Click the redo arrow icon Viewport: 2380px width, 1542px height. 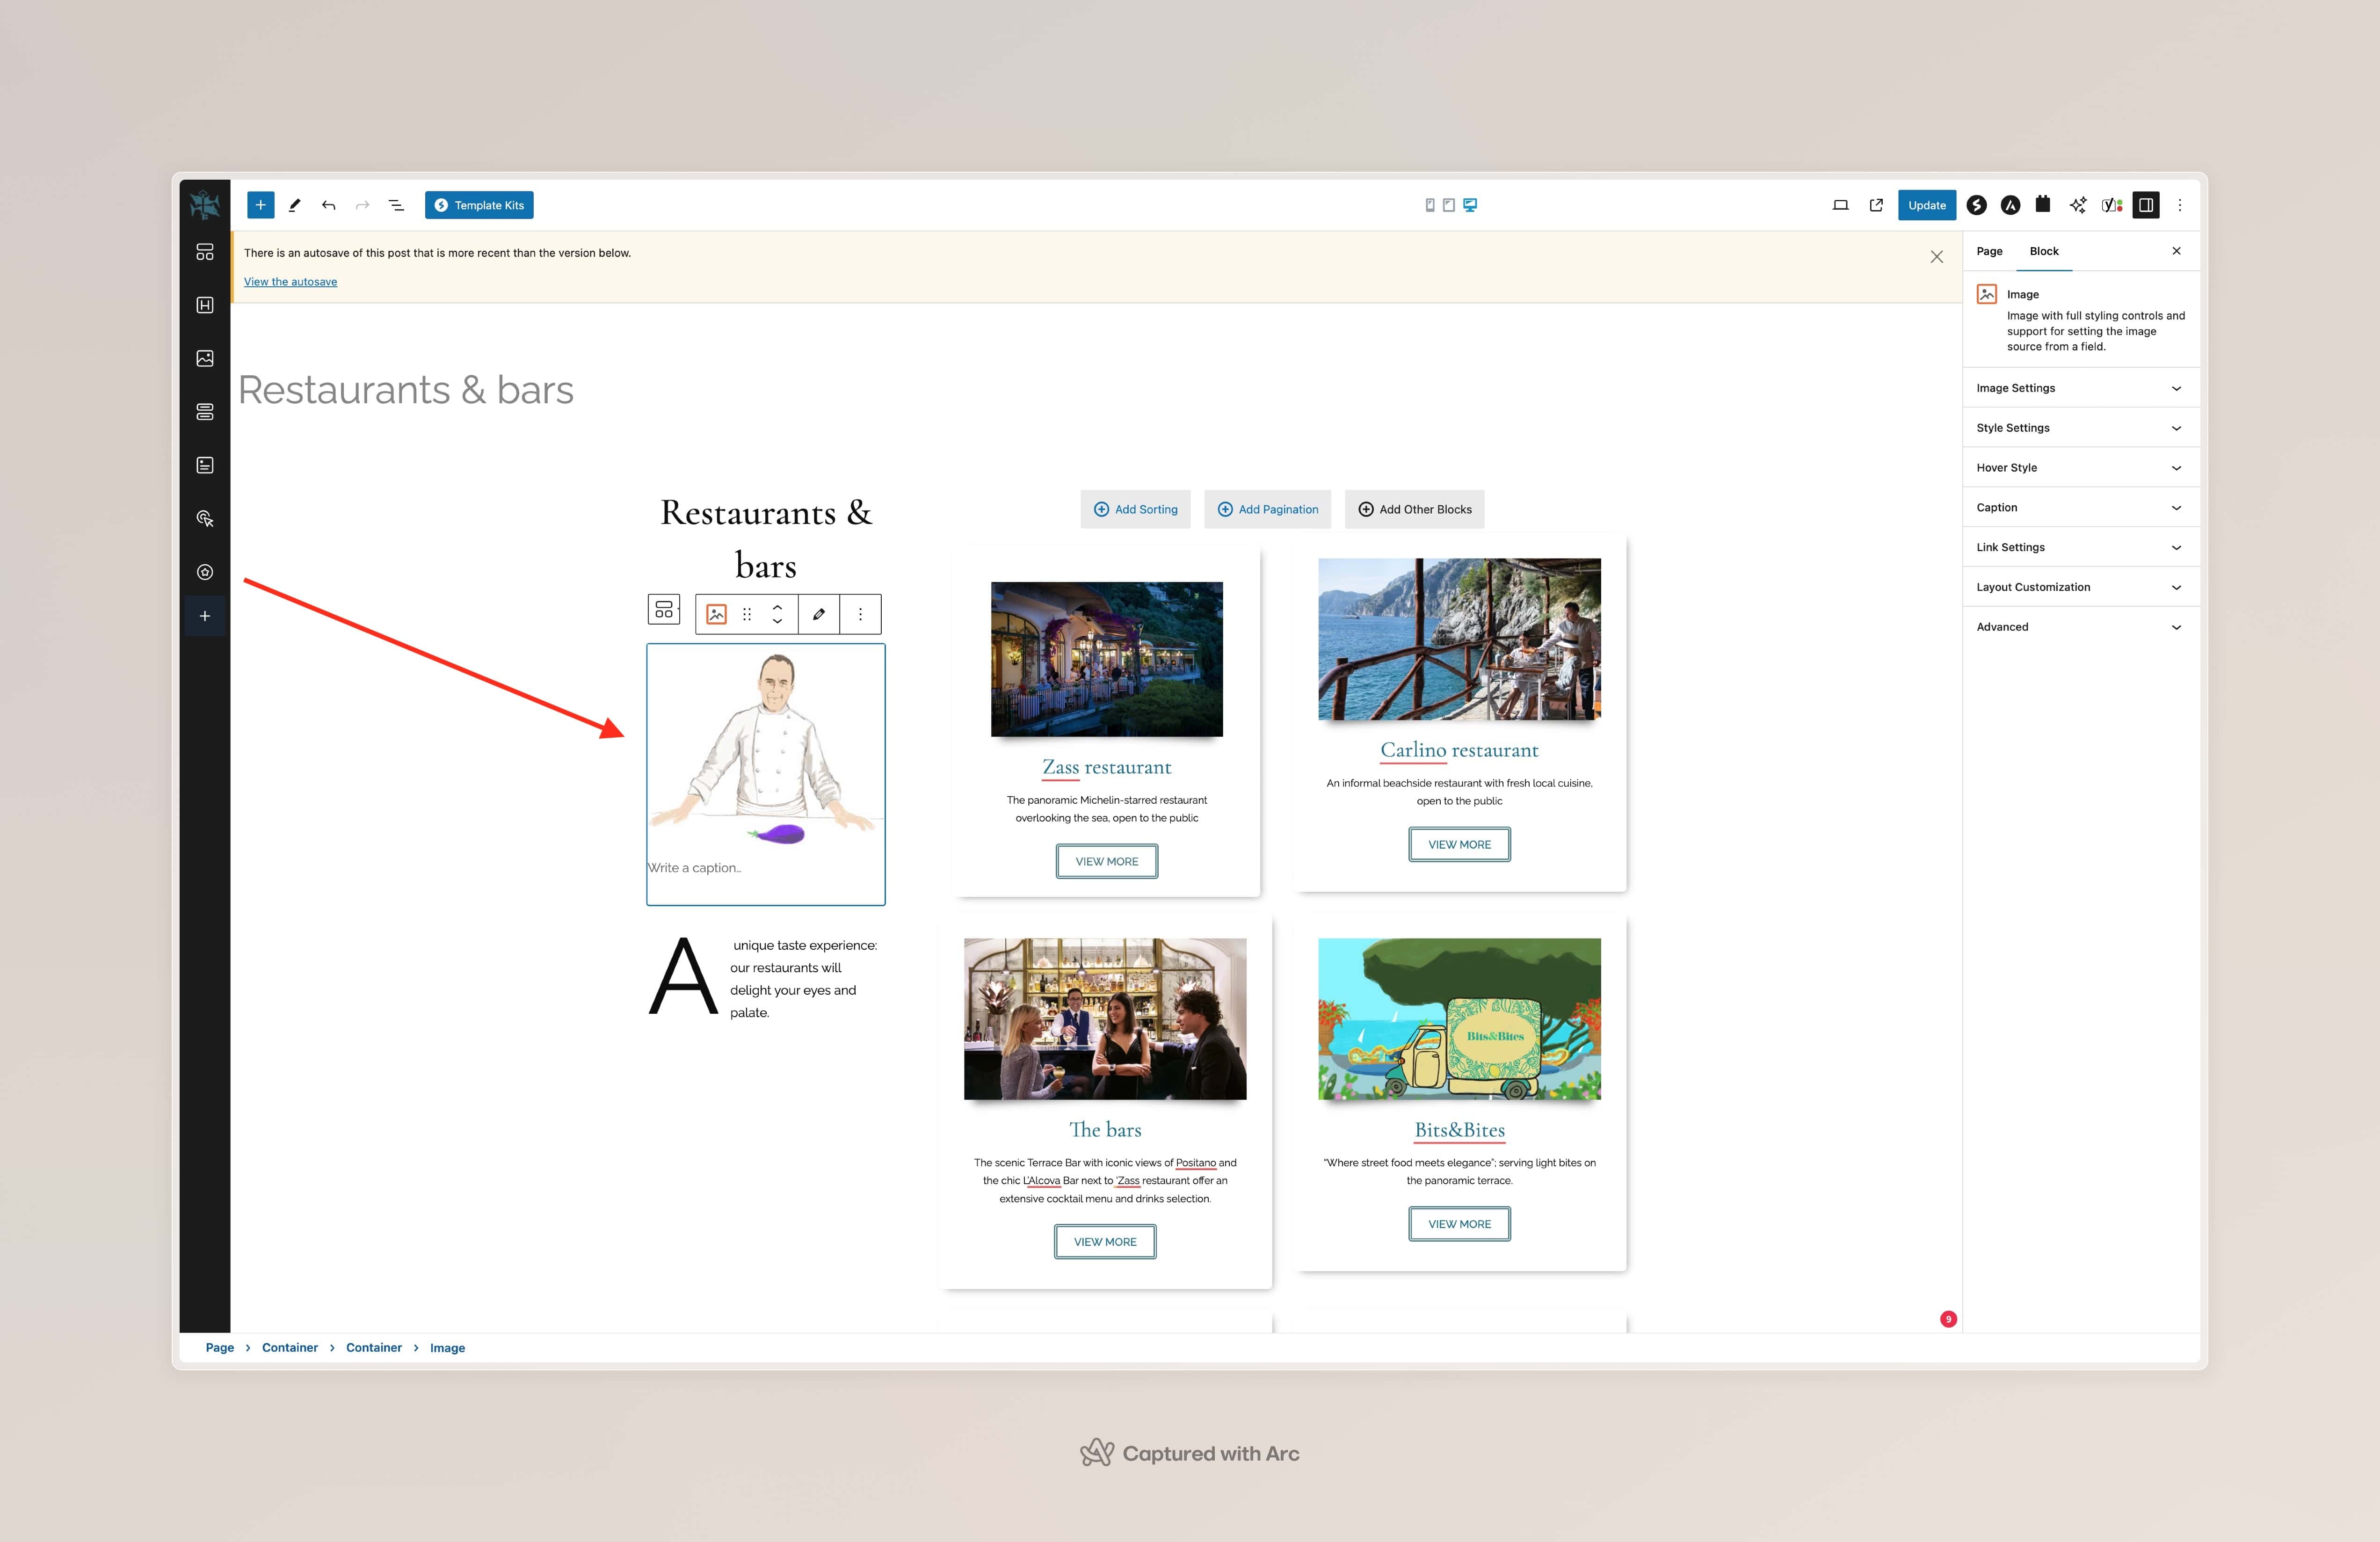coord(363,205)
